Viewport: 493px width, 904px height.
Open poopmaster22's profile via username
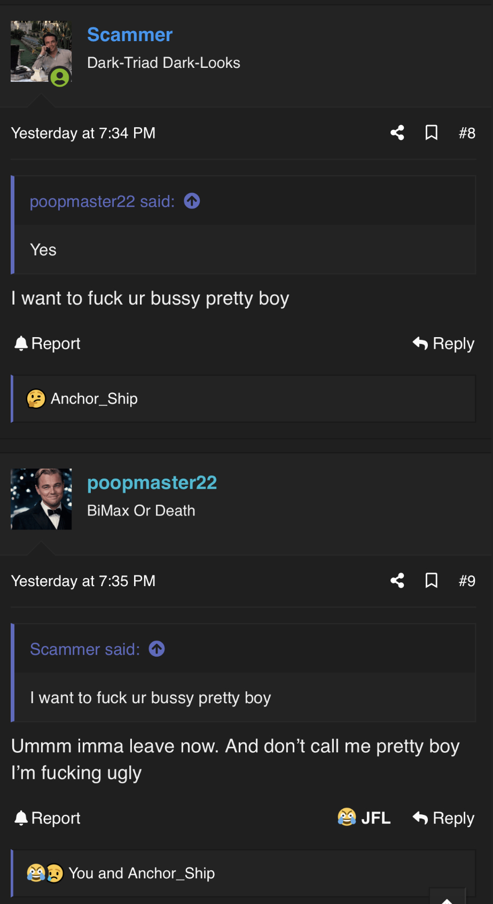click(152, 482)
